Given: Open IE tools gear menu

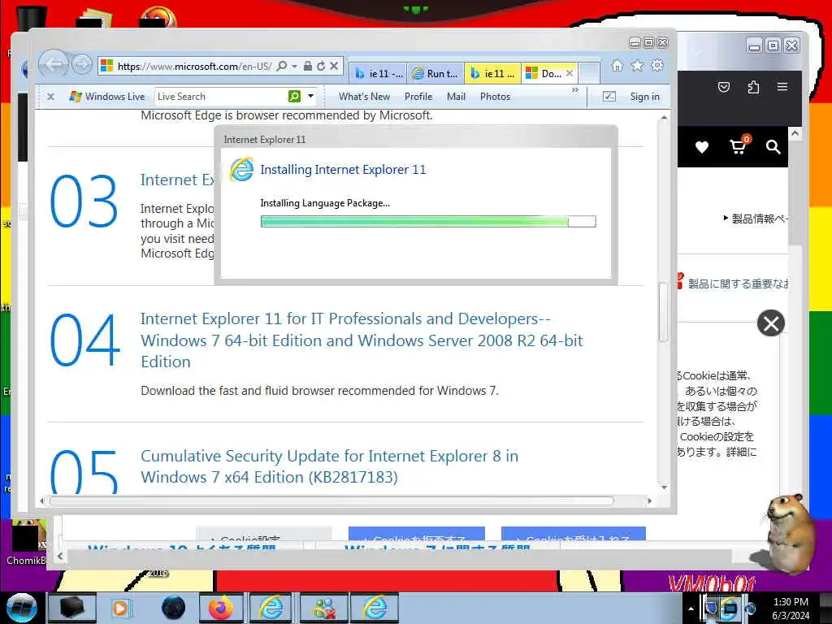Looking at the screenshot, I should pos(657,65).
